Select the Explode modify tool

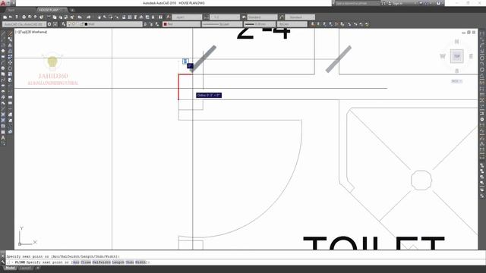tap(10, 131)
